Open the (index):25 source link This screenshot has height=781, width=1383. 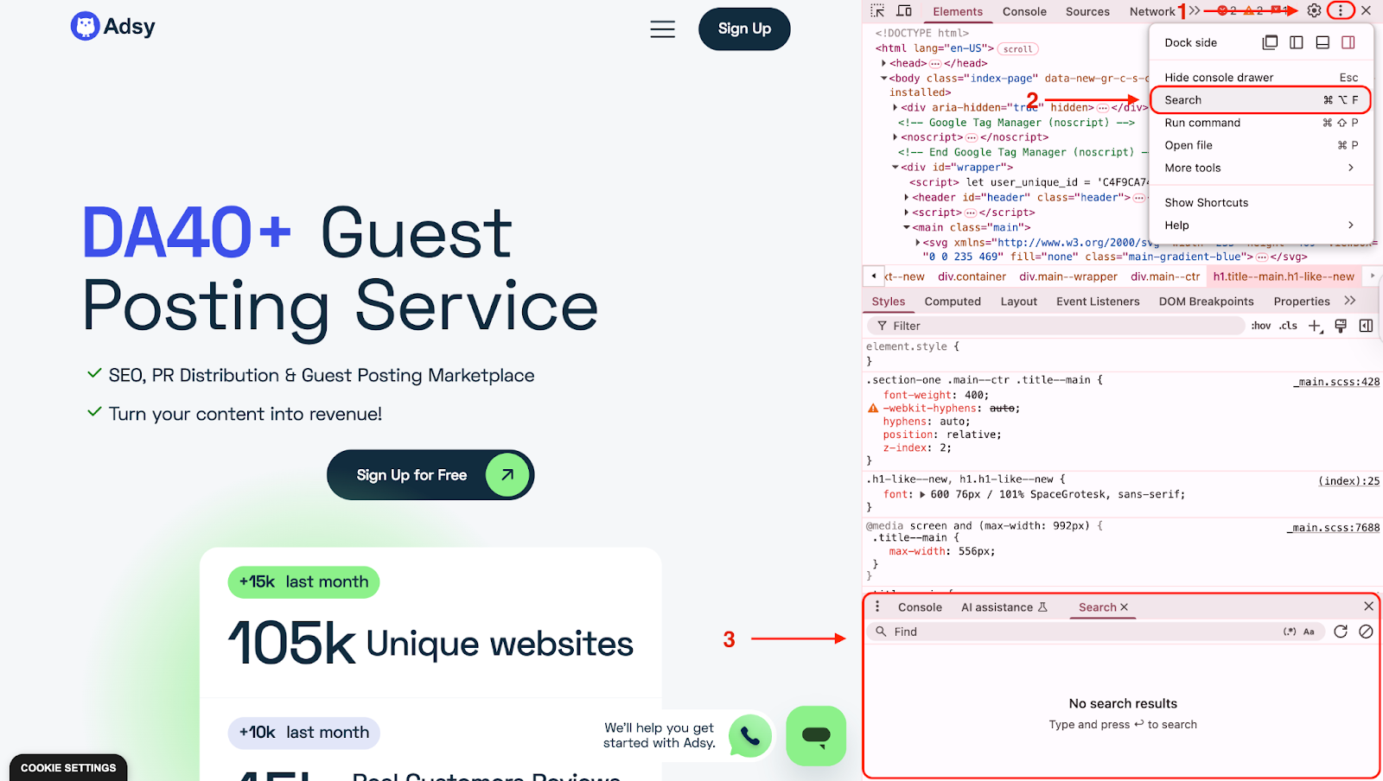1348,480
